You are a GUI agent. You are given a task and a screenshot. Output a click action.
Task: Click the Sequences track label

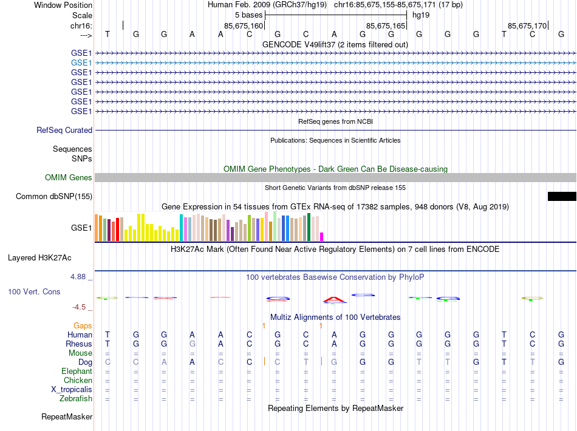[72, 149]
